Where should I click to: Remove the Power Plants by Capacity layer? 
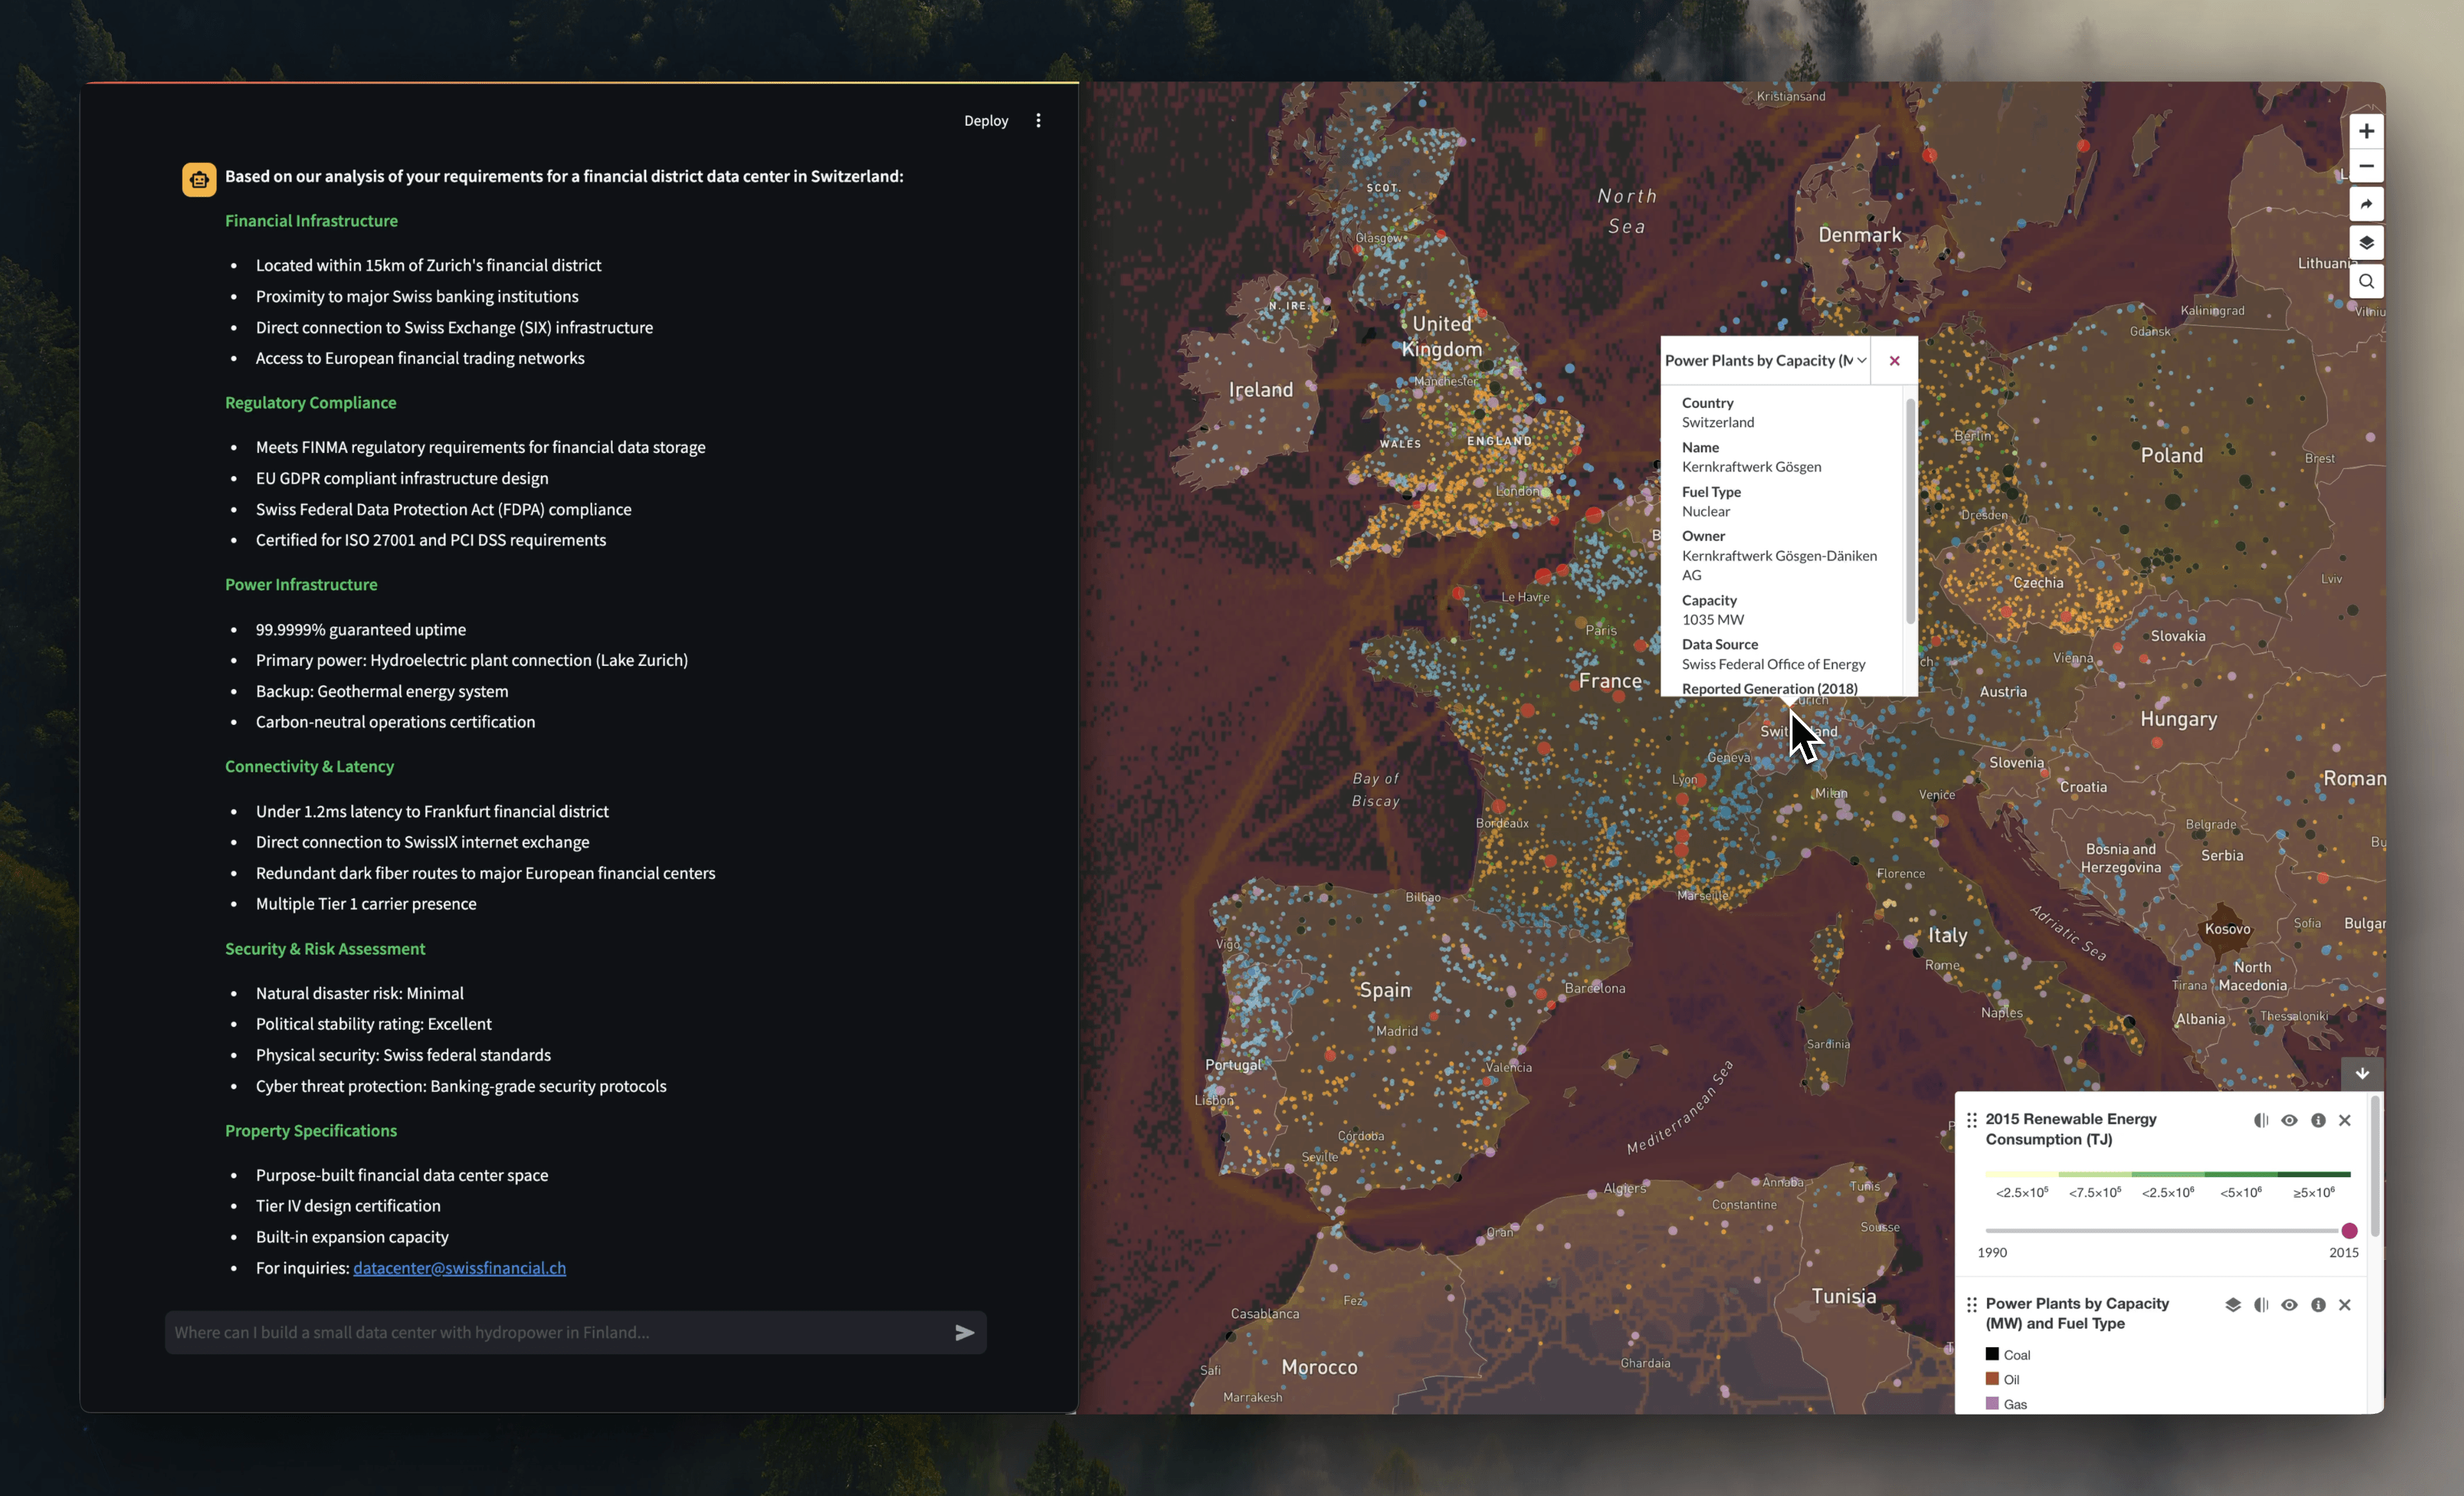[x=2345, y=1305]
